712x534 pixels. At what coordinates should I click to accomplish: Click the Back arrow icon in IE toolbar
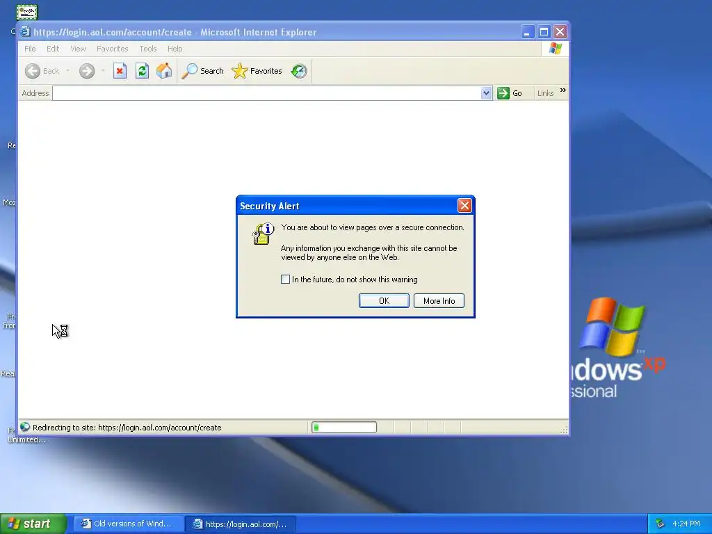coord(32,71)
